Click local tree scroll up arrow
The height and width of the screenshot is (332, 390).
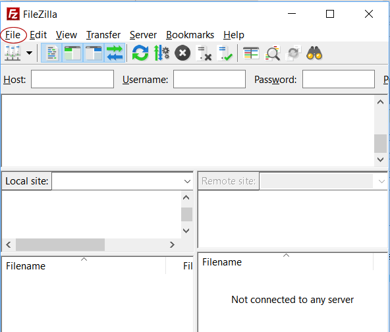186,198
